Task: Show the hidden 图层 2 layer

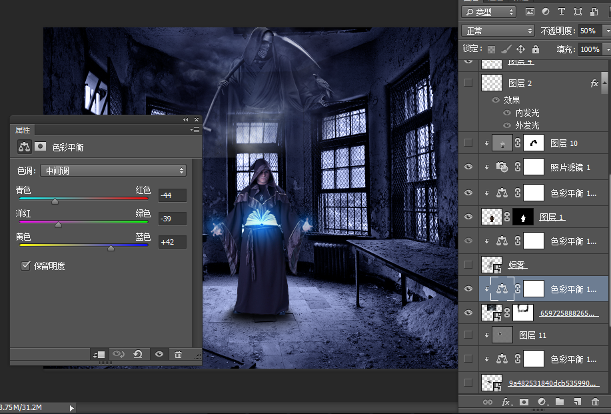Action: (468, 83)
